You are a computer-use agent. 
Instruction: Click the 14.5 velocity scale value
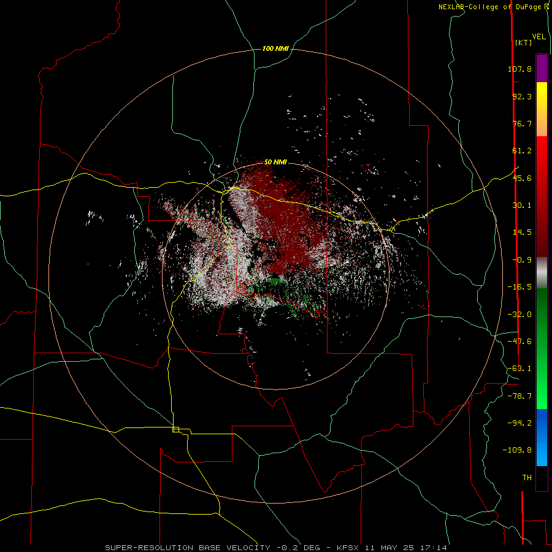[x=522, y=232]
